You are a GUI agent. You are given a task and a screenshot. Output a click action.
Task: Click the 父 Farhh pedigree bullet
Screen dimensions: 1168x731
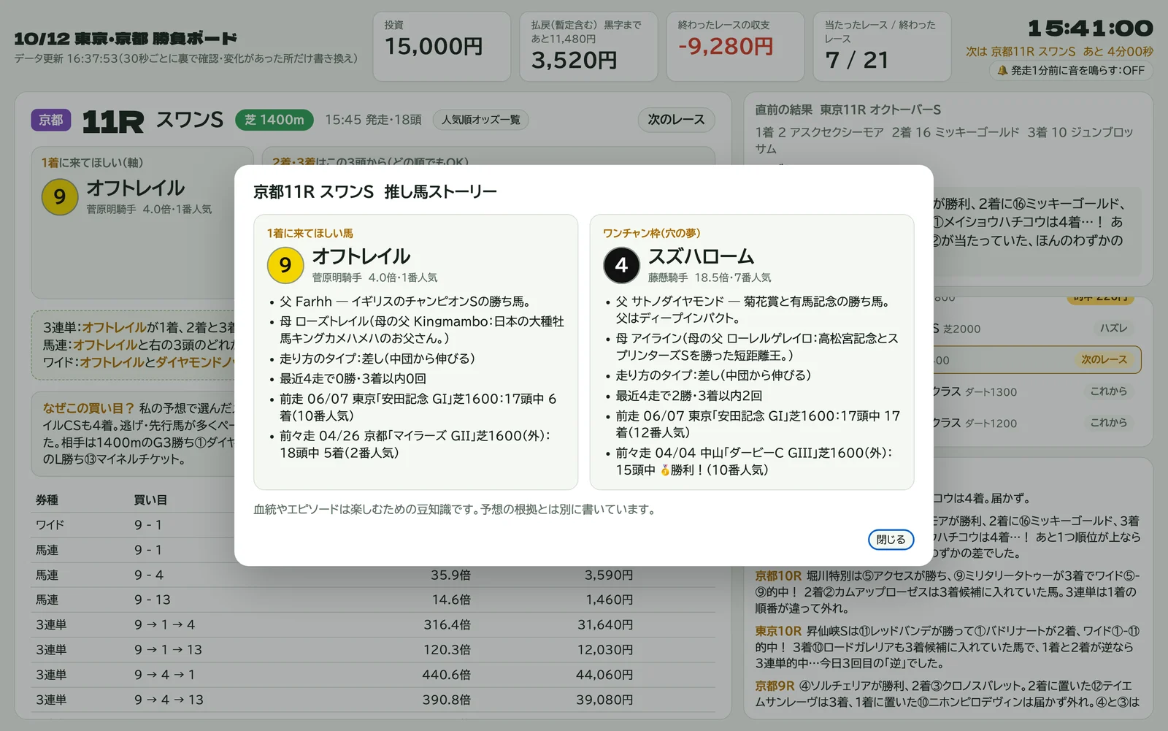[404, 302]
